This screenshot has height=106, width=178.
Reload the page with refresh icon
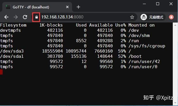pos(25,17)
